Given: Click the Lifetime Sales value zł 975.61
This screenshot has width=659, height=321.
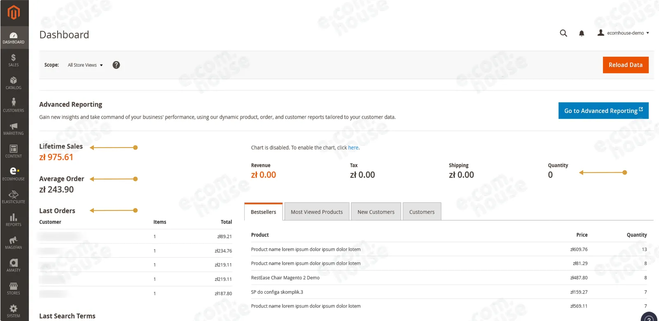Looking at the screenshot, I should pyautogui.click(x=56, y=157).
